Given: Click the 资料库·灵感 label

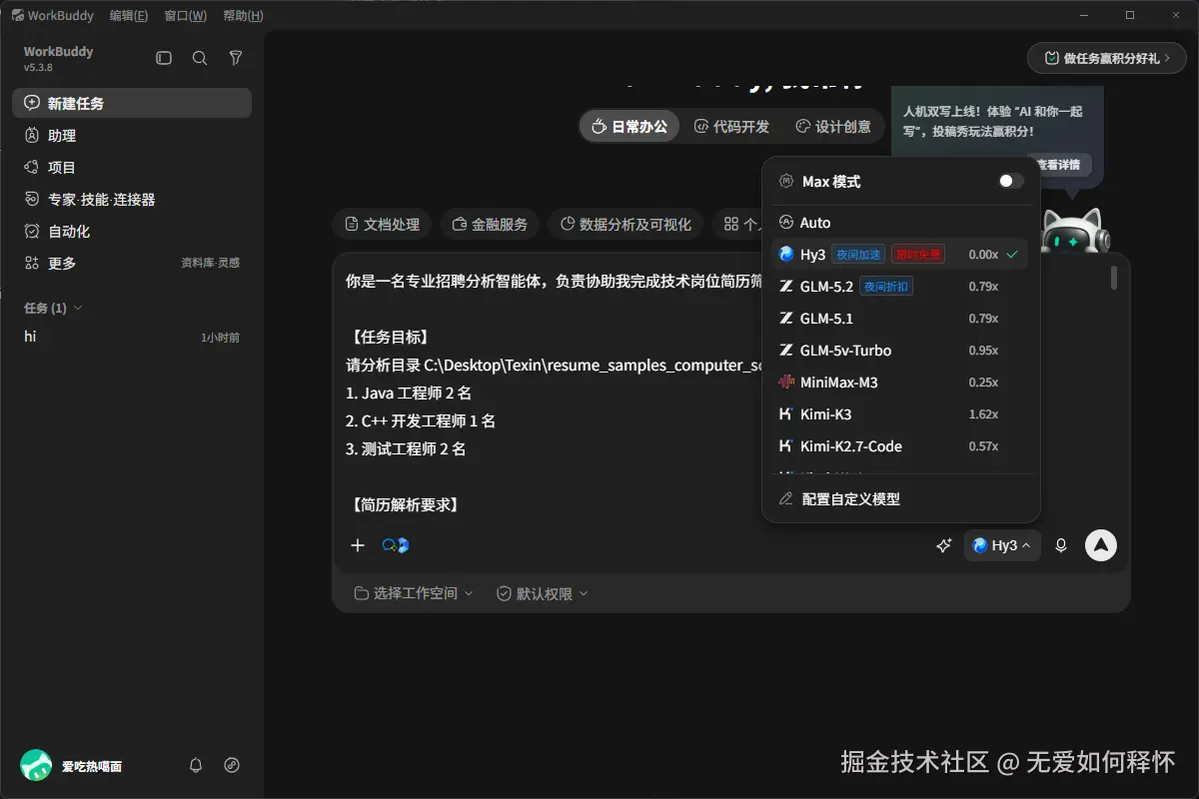Looking at the screenshot, I should (210, 263).
